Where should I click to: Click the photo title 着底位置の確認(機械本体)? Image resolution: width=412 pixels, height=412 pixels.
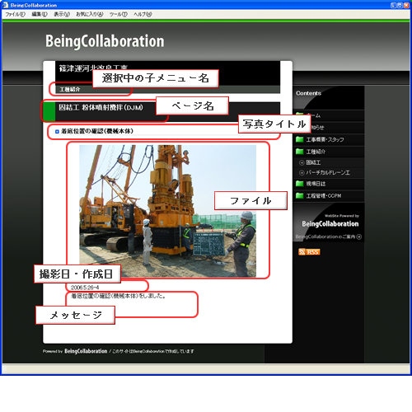tap(97, 131)
